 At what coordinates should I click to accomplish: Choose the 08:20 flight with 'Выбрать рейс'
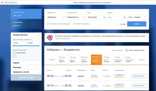[x=139, y=76]
